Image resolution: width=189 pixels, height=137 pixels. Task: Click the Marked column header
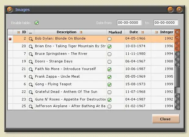click(115, 32)
